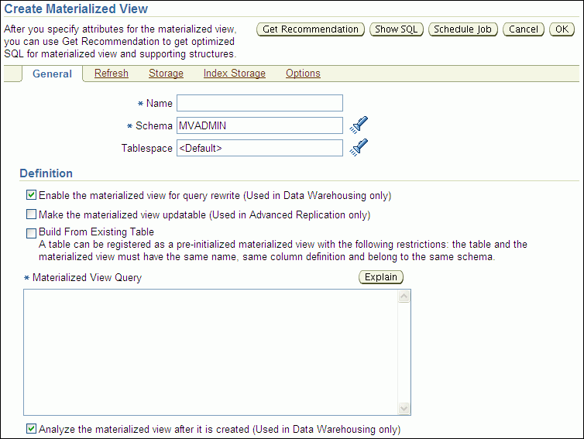The height and width of the screenshot is (439, 584).
Task: Click the Schedule Job button
Action: tap(462, 29)
